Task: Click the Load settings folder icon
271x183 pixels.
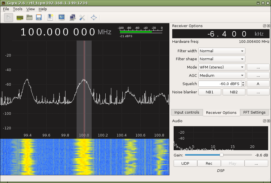Action: (x=29, y=17)
